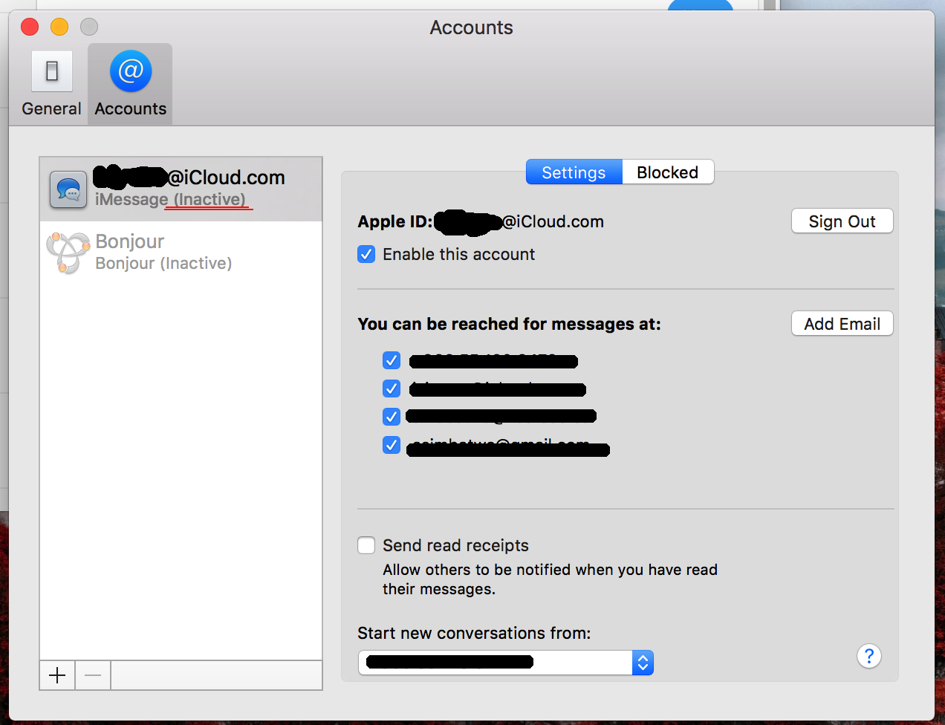Viewport: 945px width, 725px height.
Task: Enable Send read receipts checkbox
Action: [366, 545]
